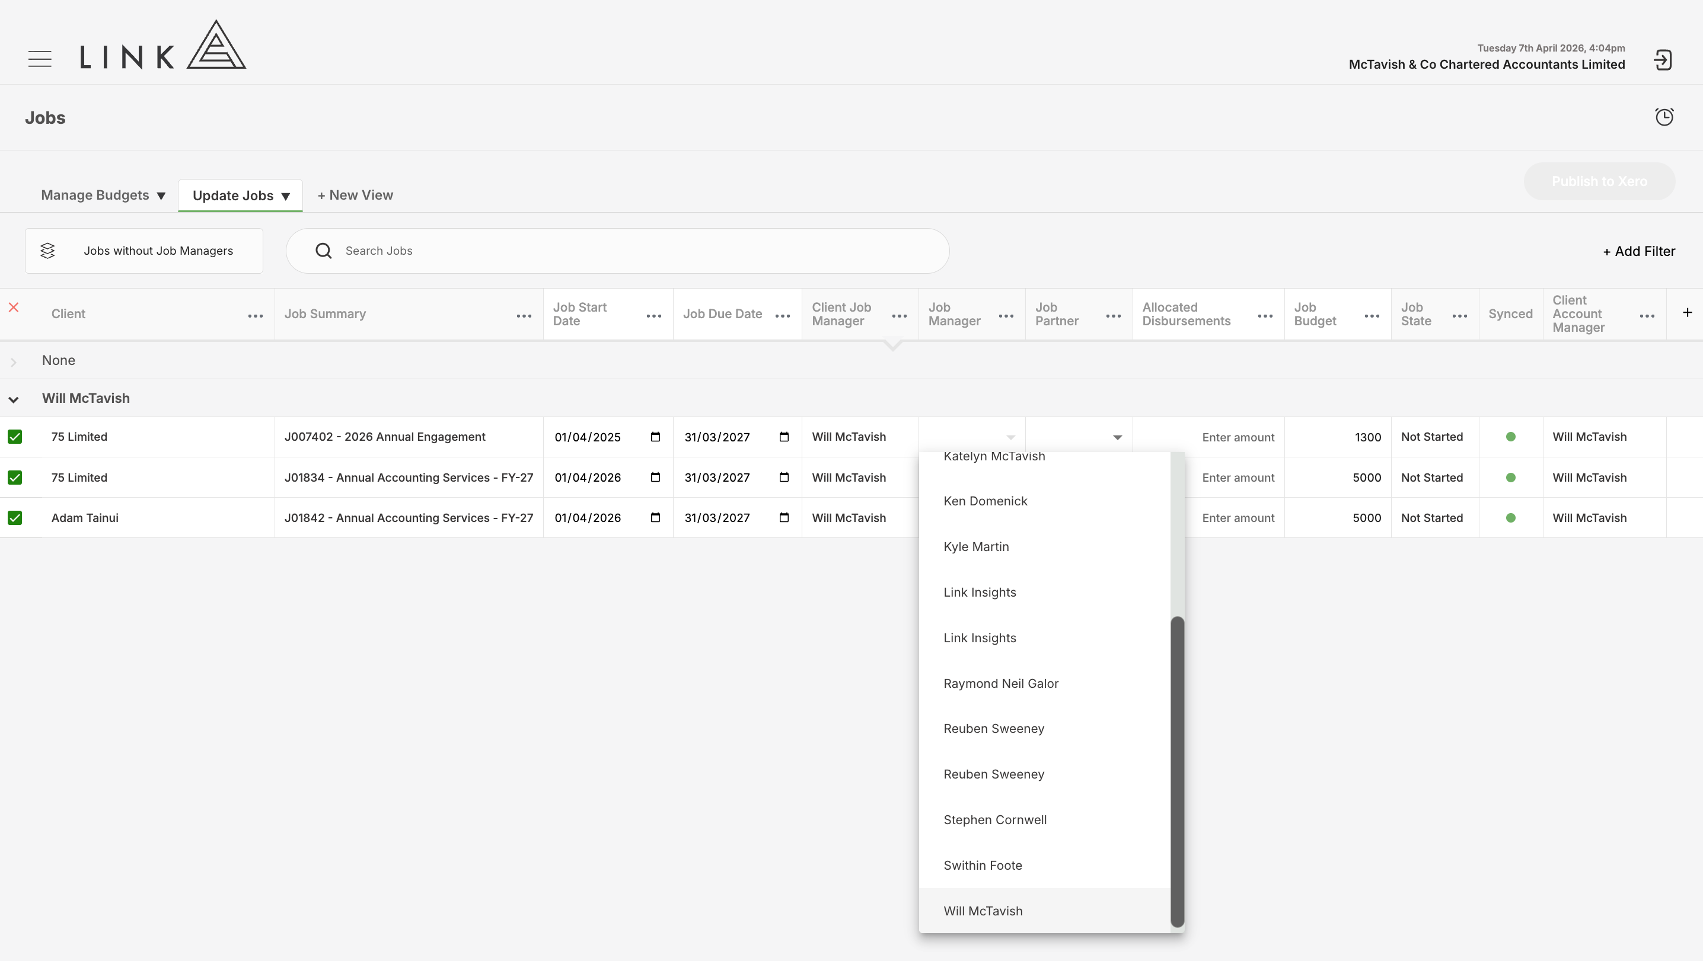Open Job State column options
Viewport: 1703px width, 961px height.
pyautogui.click(x=1460, y=316)
